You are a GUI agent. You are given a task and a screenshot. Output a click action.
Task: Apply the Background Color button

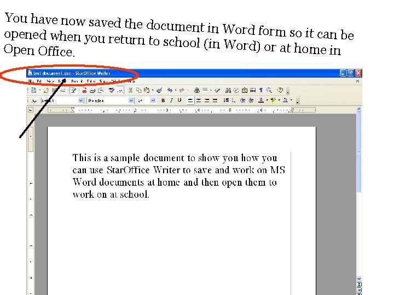click(285, 101)
